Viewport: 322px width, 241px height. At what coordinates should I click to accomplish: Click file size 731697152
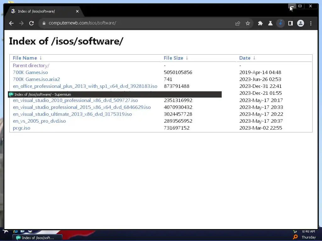tap(177, 128)
